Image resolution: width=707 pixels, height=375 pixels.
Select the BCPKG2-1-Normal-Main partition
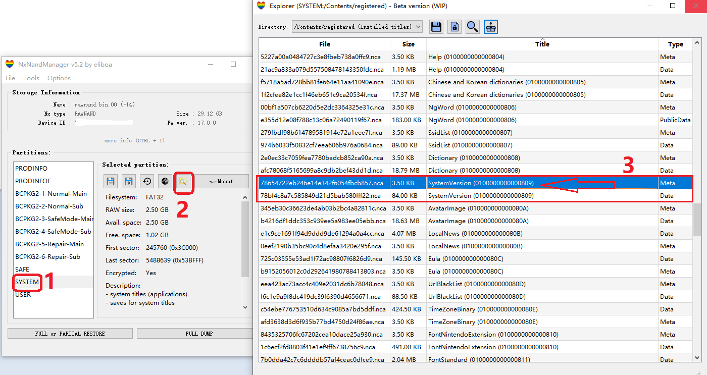[54, 193]
